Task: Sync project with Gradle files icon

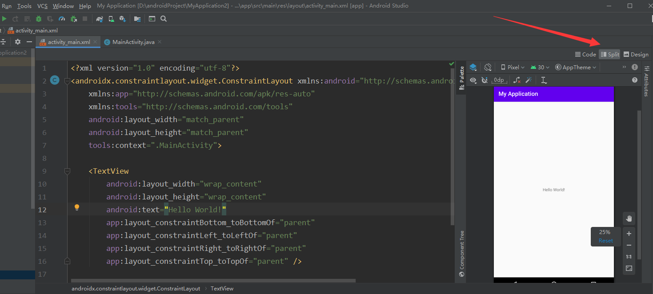Action: click(100, 19)
